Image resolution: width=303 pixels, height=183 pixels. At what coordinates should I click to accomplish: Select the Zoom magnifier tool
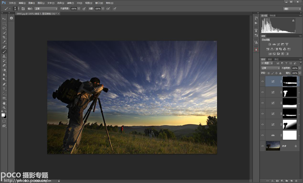tap(4, 108)
